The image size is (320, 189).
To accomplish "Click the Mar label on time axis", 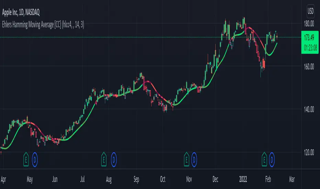I will point(292,179).
